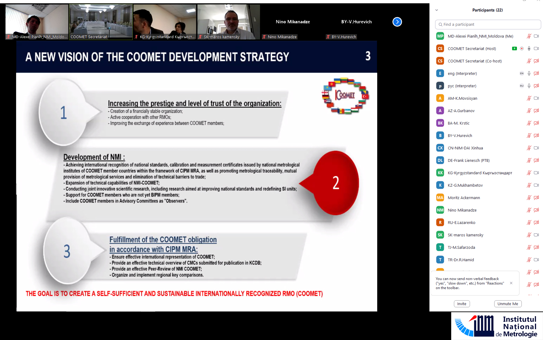Viewport: 543px width, 340px height.
Task: Click the RU language badge for рус interpreter
Action: click(521, 86)
